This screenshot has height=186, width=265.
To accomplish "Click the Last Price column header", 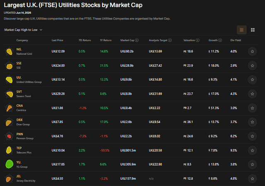I will coord(57,40).
